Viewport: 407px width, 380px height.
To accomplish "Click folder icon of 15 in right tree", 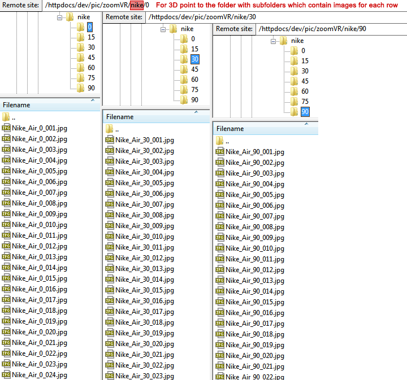I will (x=294, y=61).
